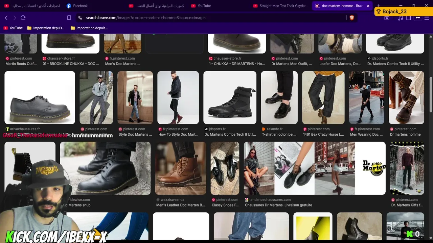The image size is (433, 243).
Task: Click the Martin Boots Outf... title
Action: tap(21, 64)
